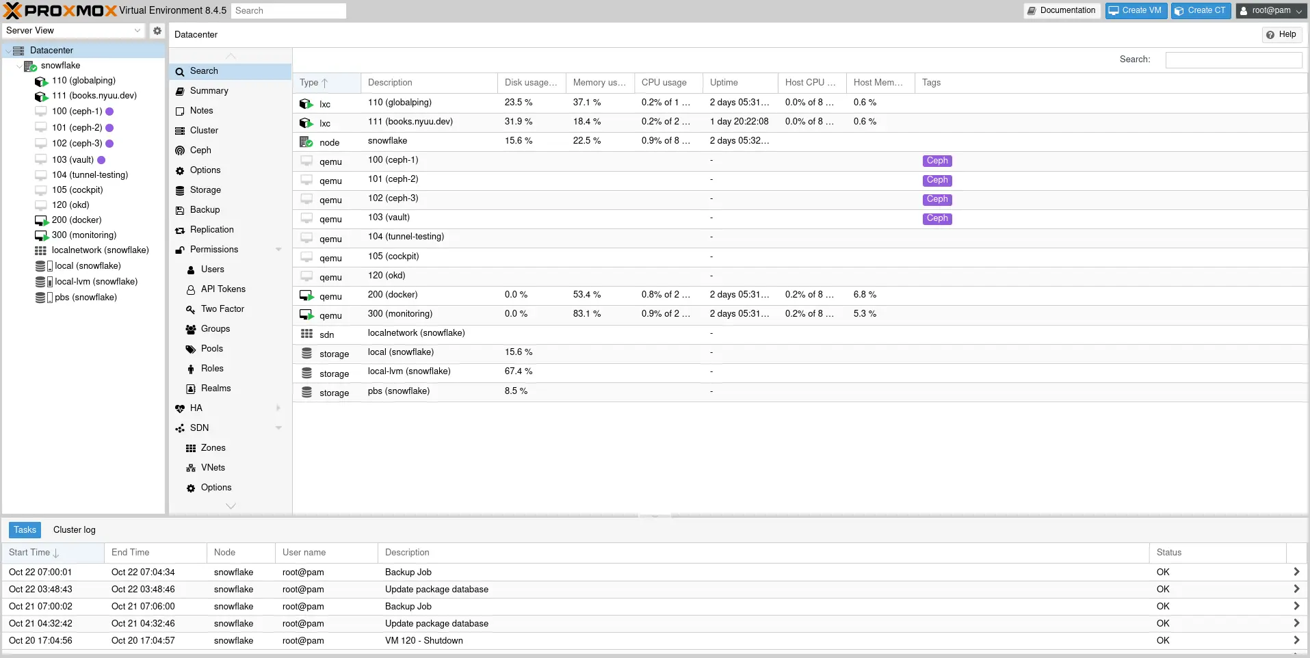Open the Notes panel

(x=200, y=110)
